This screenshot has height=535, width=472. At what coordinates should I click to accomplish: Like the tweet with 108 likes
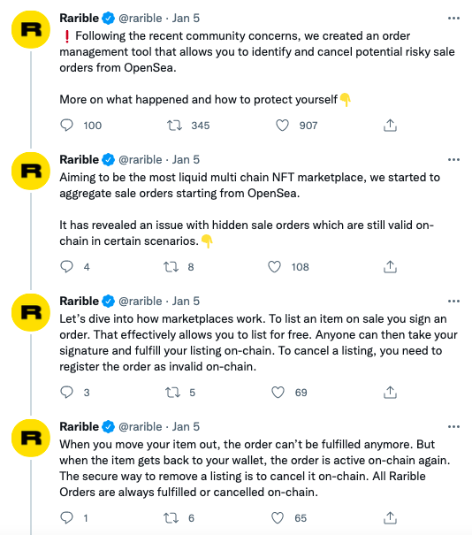[x=274, y=267]
